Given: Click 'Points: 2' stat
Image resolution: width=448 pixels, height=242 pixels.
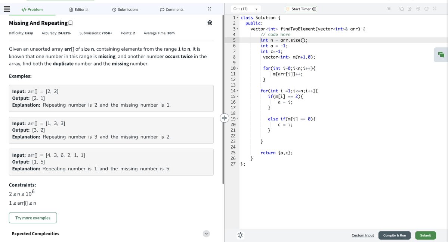Looking at the screenshot, I should pyautogui.click(x=128, y=33).
